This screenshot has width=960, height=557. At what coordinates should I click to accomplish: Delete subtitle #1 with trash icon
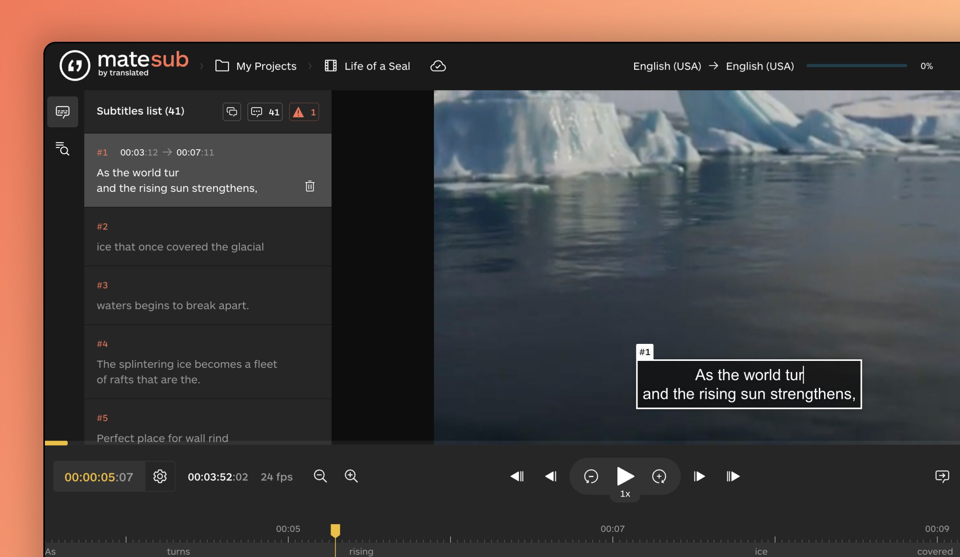click(310, 186)
